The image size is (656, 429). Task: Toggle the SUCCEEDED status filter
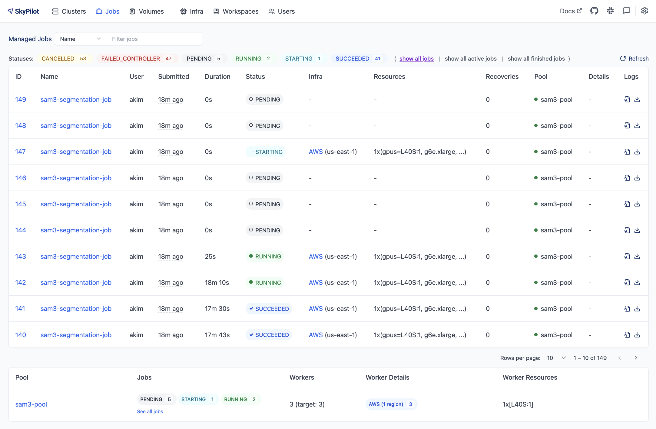(x=358, y=58)
